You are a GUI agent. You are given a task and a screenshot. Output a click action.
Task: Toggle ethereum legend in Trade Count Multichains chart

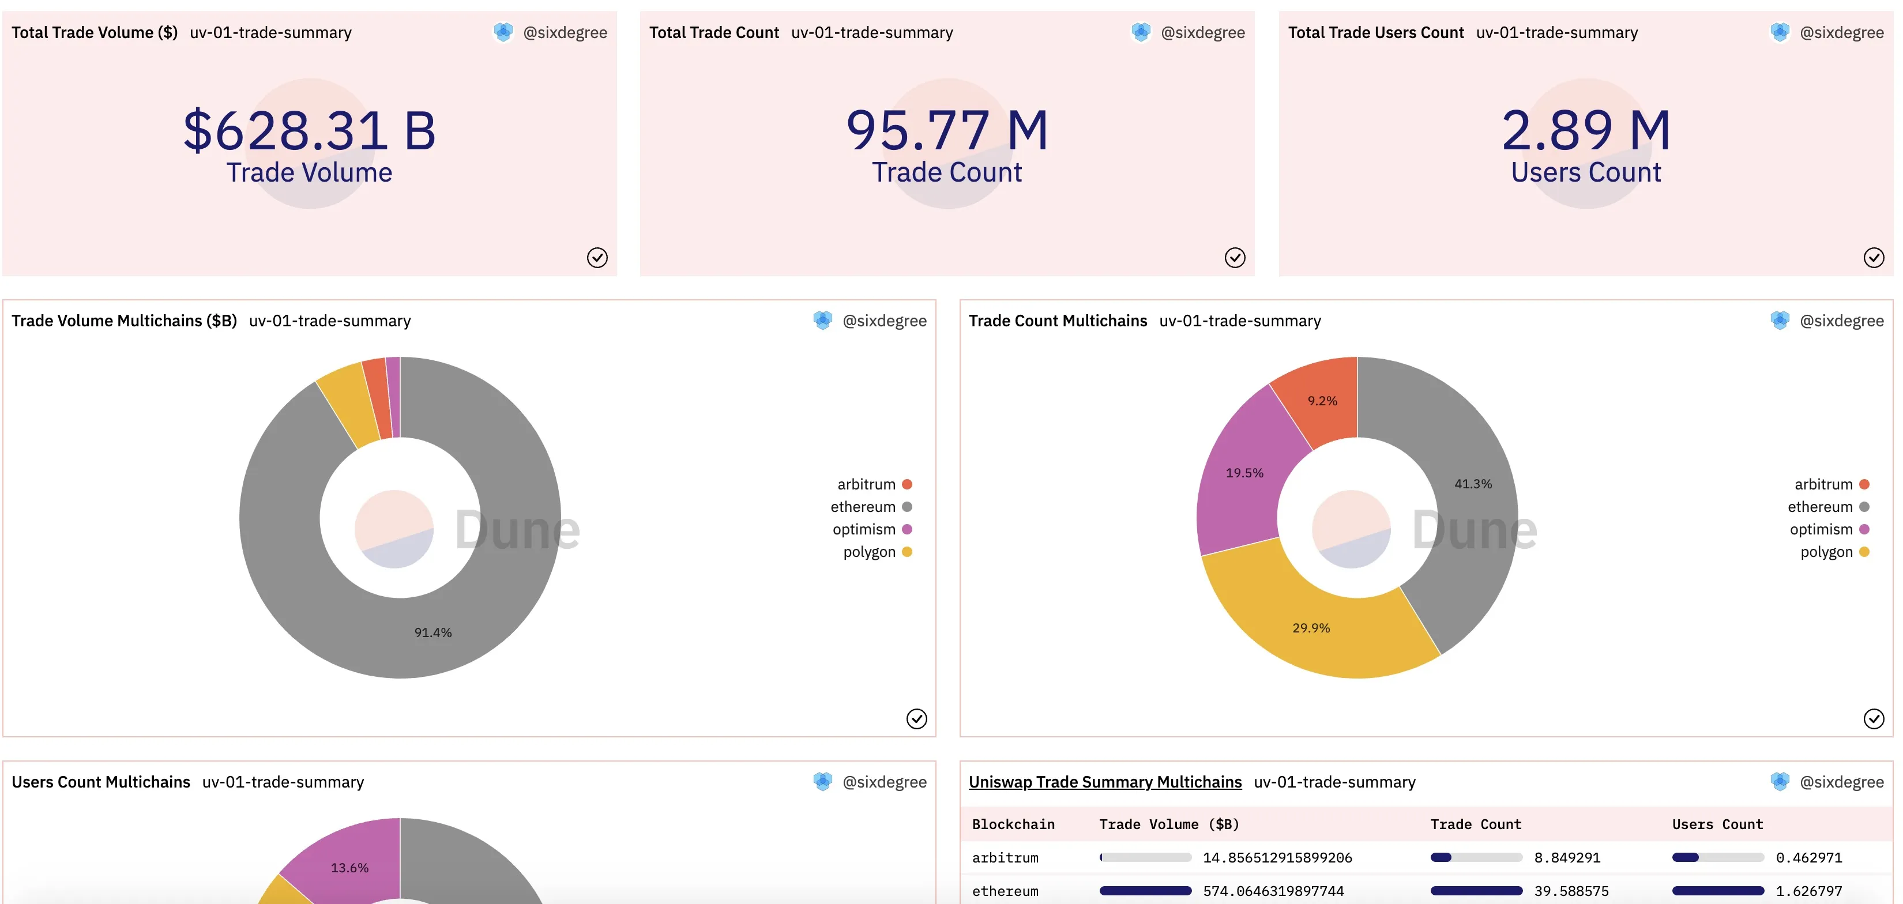pyautogui.click(x=1829, y=507)
